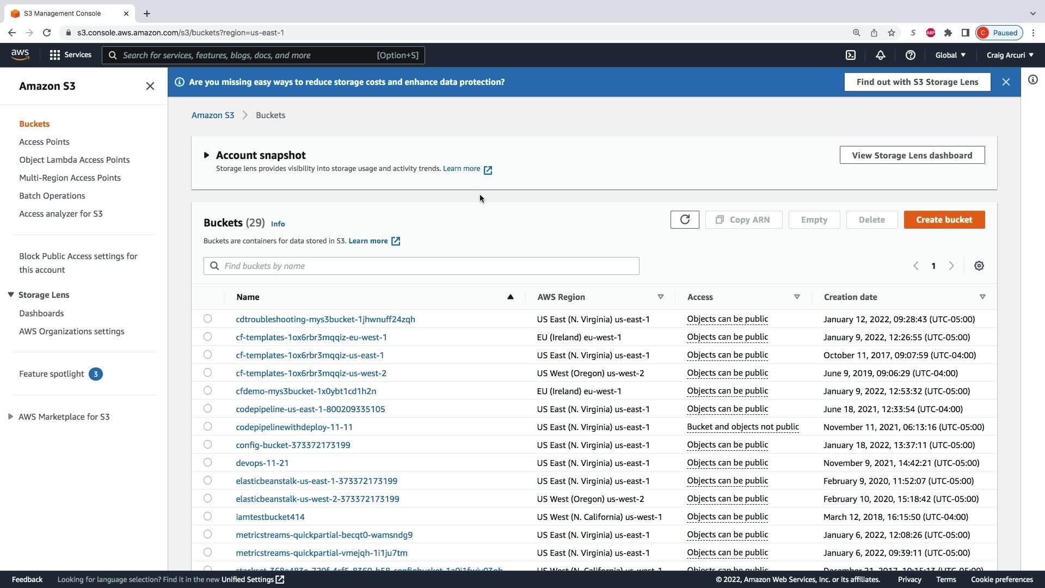Open AWS CloudShell icon in top bar
This screenshot has height=588, width=1045.
[851, 55]
